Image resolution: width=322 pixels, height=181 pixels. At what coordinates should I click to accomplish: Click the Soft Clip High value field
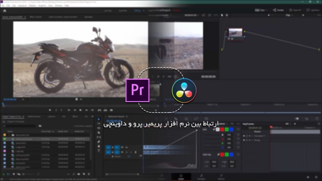click(232, 162)
